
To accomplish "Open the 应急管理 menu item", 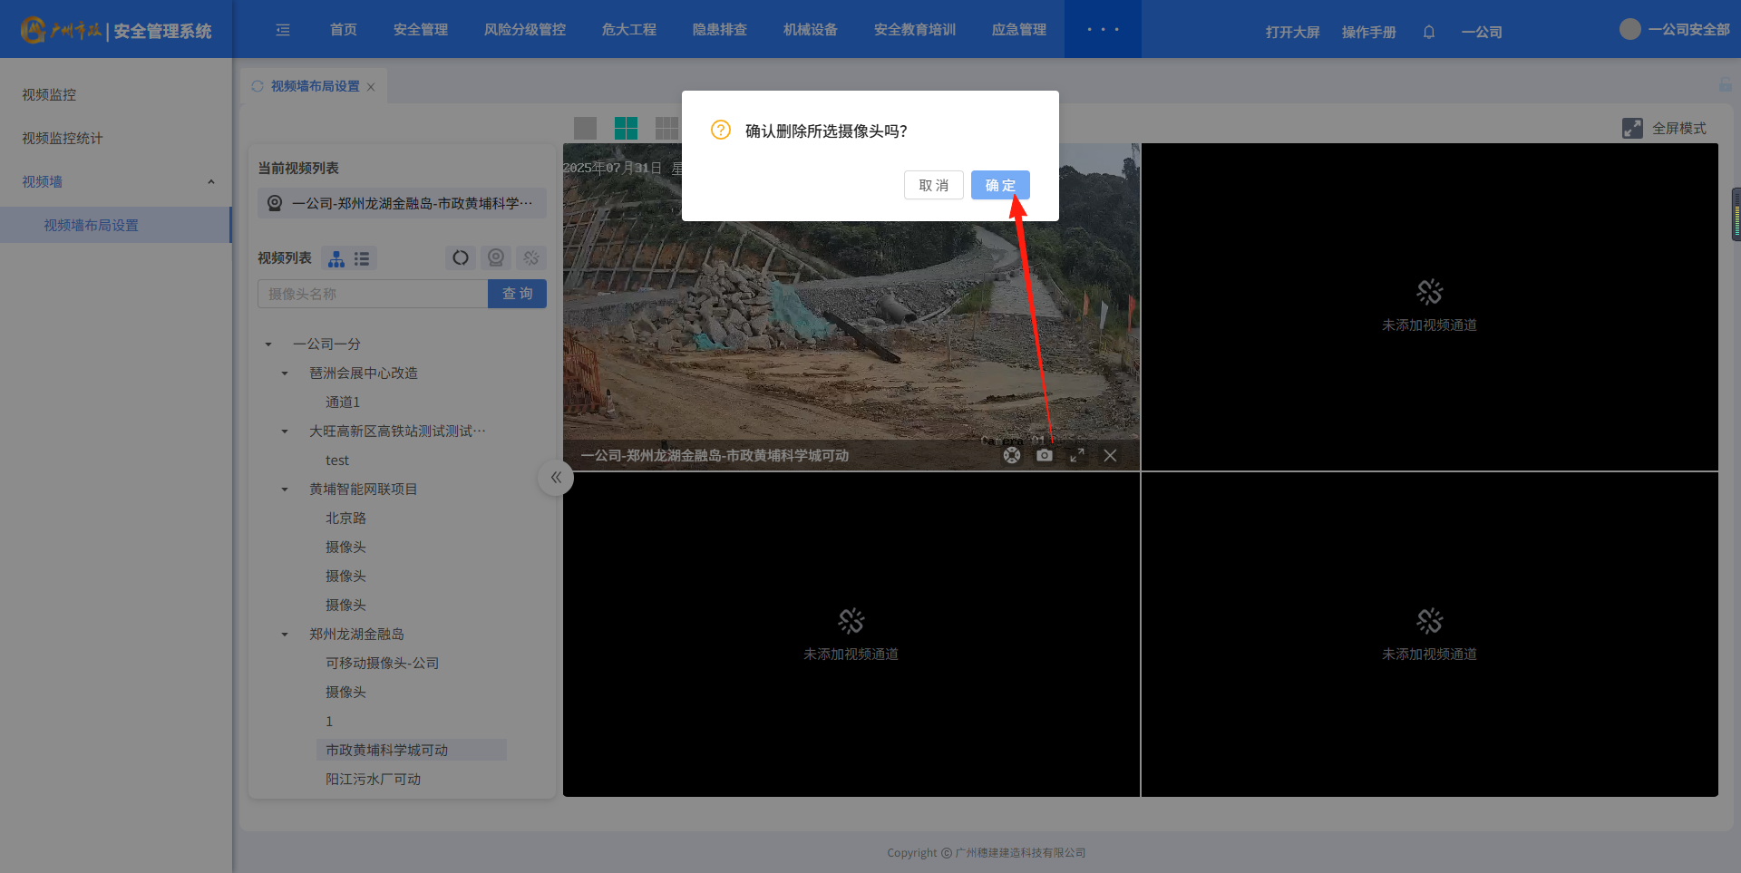I will click(x=1018, y=30).
